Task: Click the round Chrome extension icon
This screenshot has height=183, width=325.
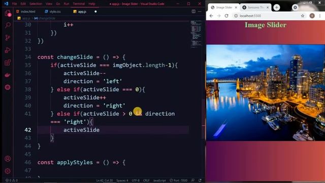Action: click(295, 8)
